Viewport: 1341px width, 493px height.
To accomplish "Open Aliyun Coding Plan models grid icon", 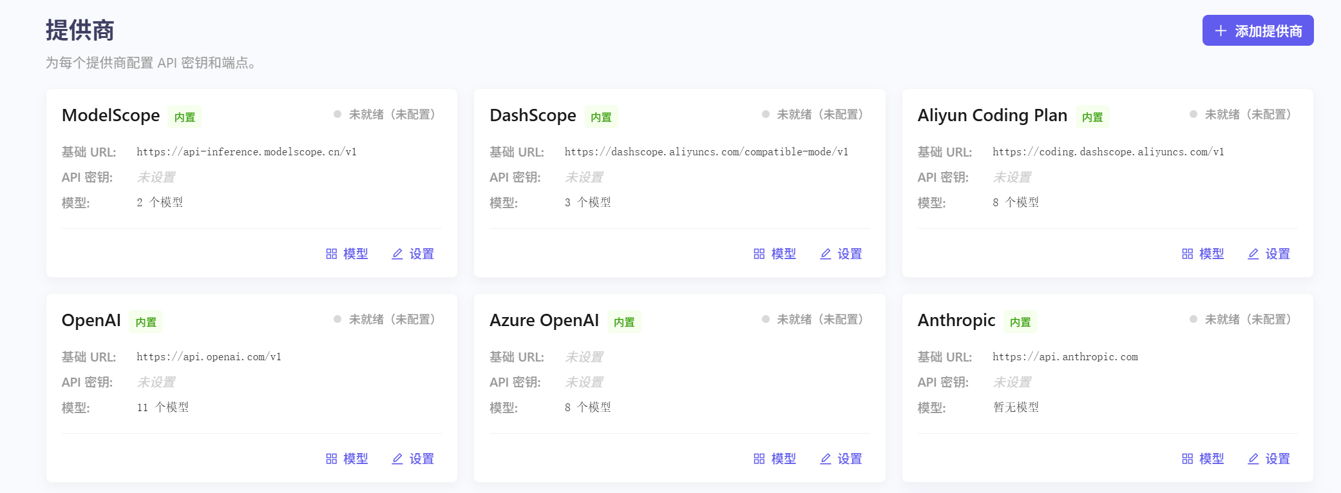I will tap(1188, 254).
